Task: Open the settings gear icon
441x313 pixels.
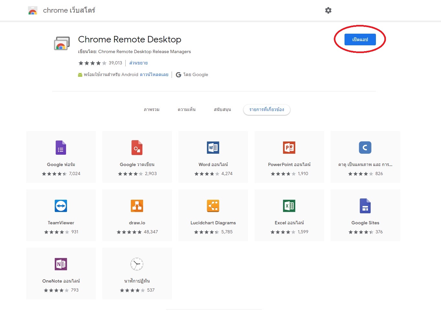Action: 328,10
